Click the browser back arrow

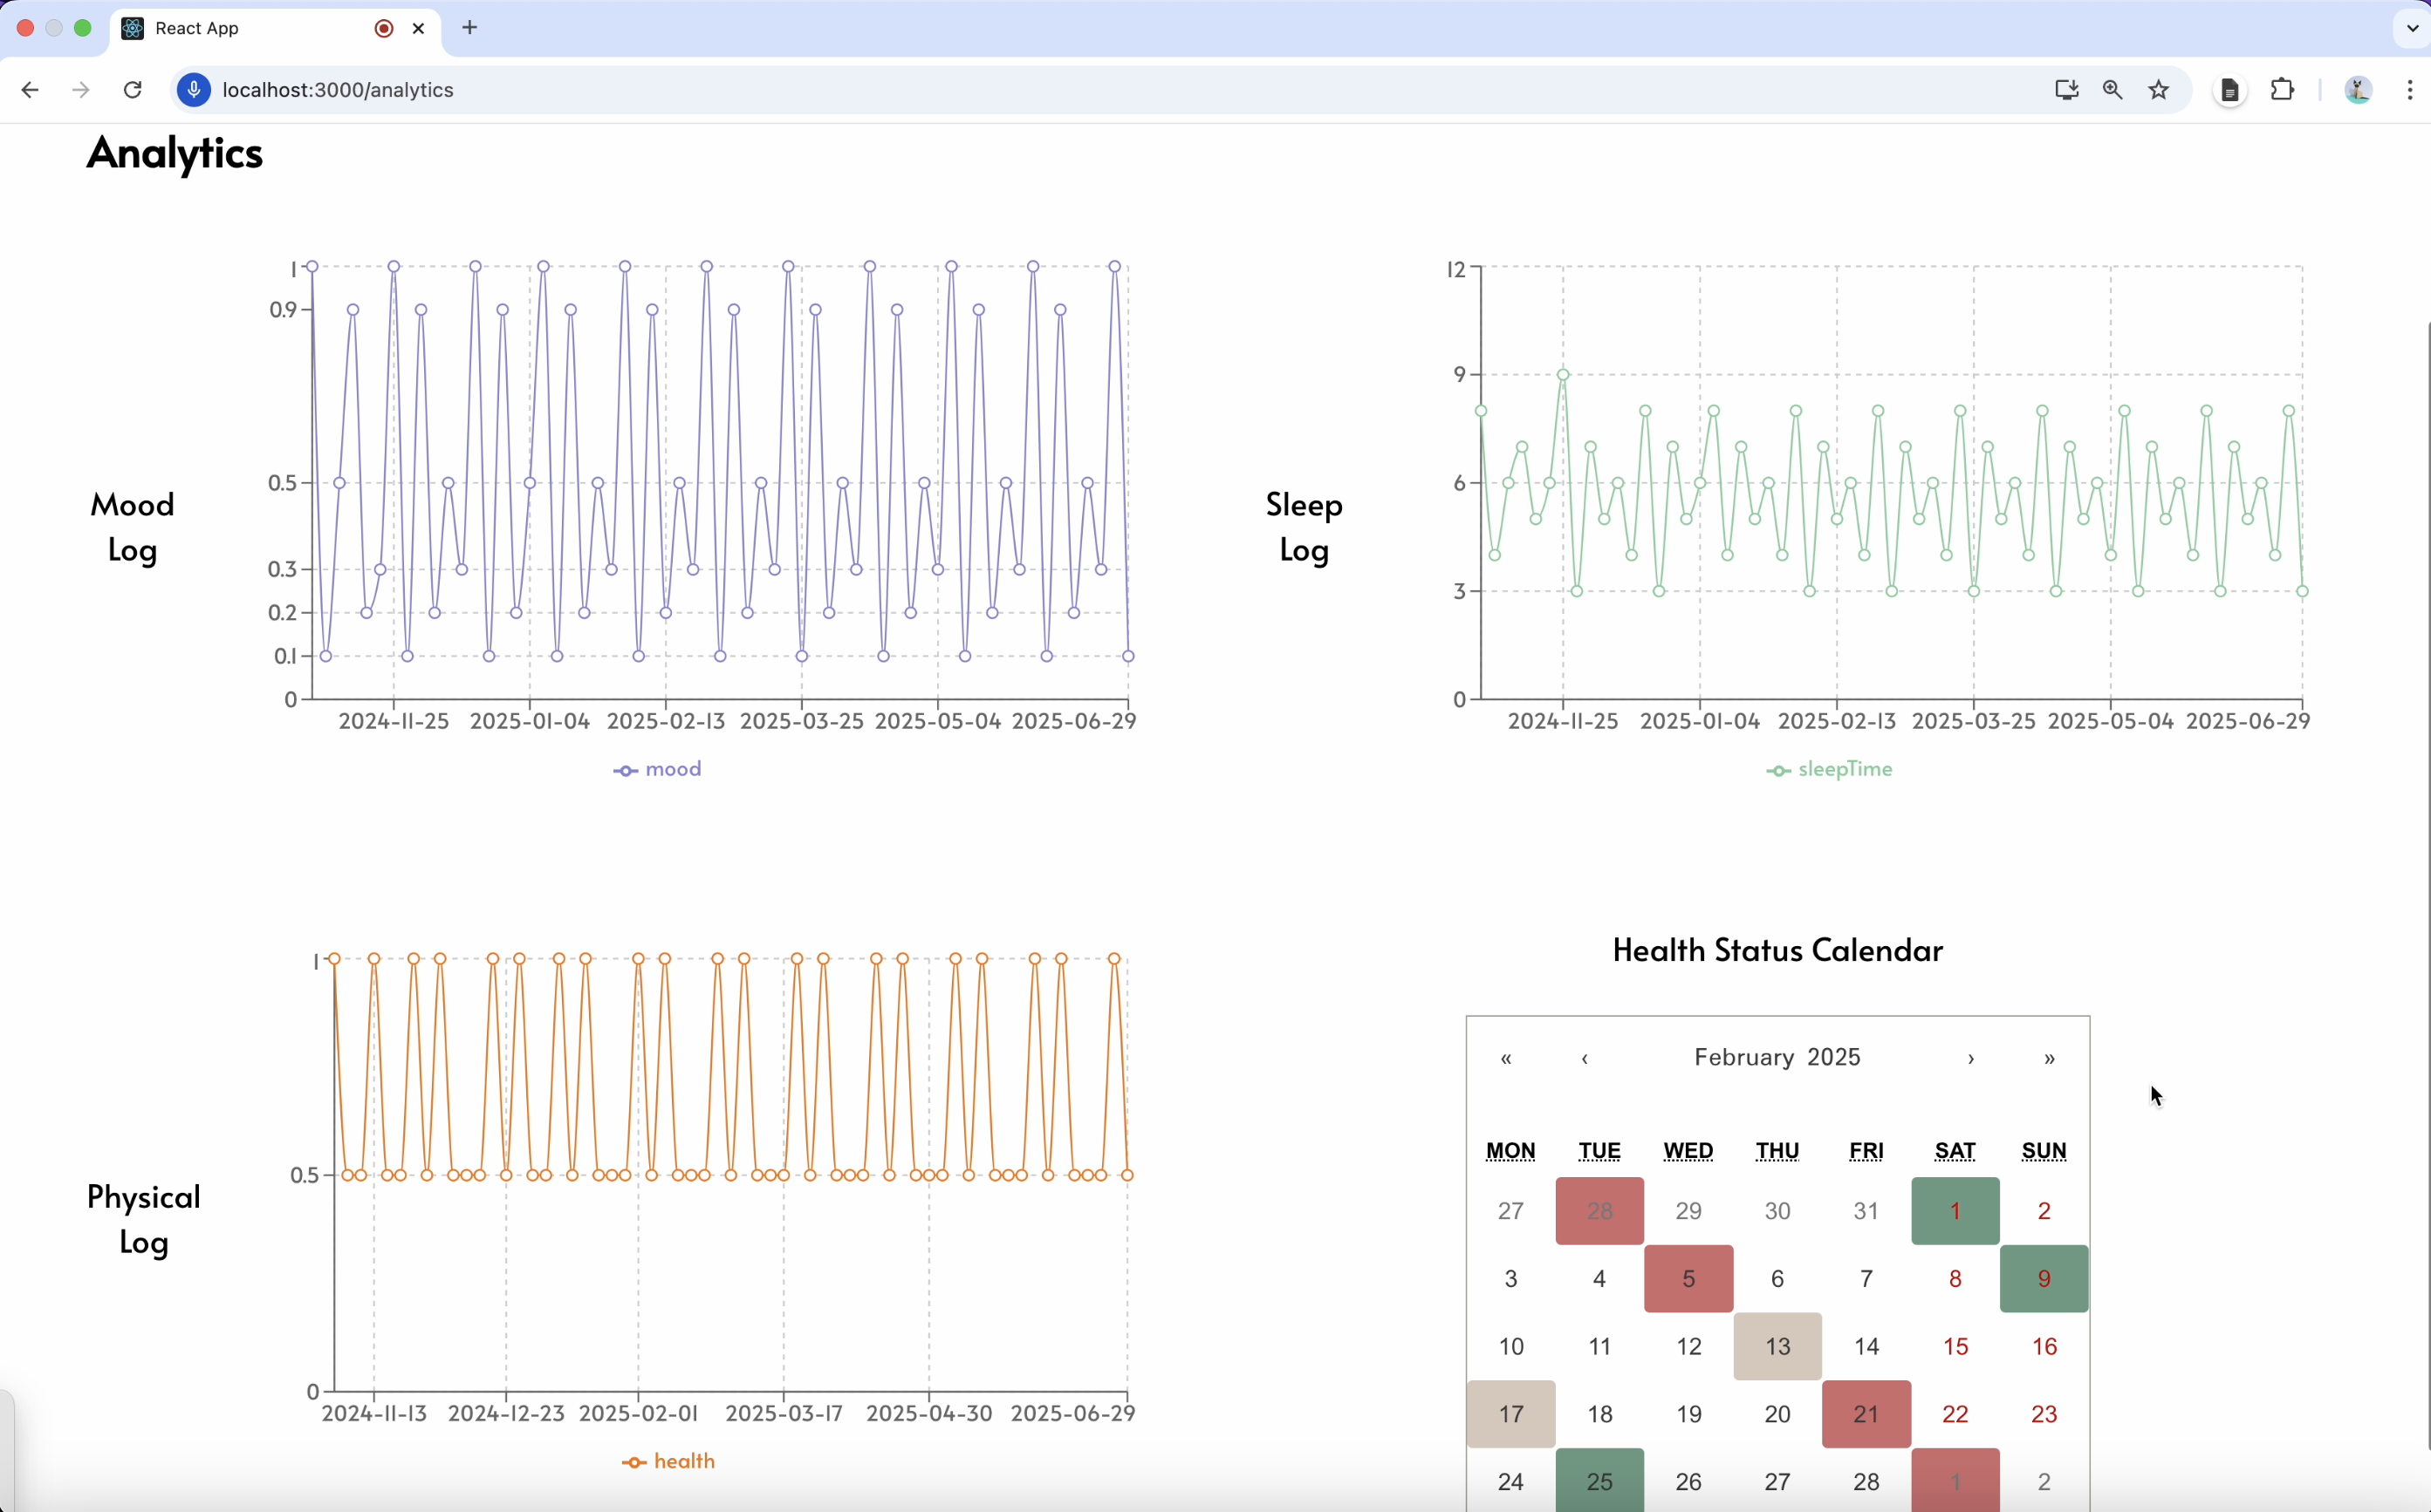click(30, 90)
